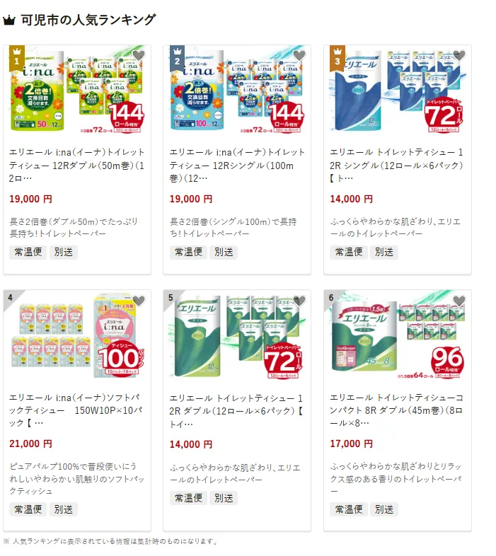Screen dimensions: 496x556
Task: Click the crown icon beside ranking heading
Action: (x=9, y=21)
